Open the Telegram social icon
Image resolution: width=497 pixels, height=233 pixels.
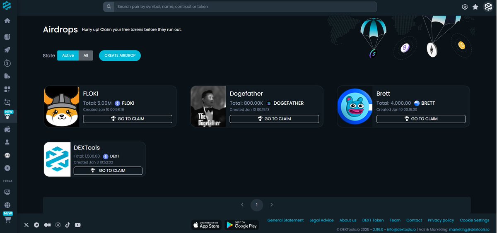37,225
